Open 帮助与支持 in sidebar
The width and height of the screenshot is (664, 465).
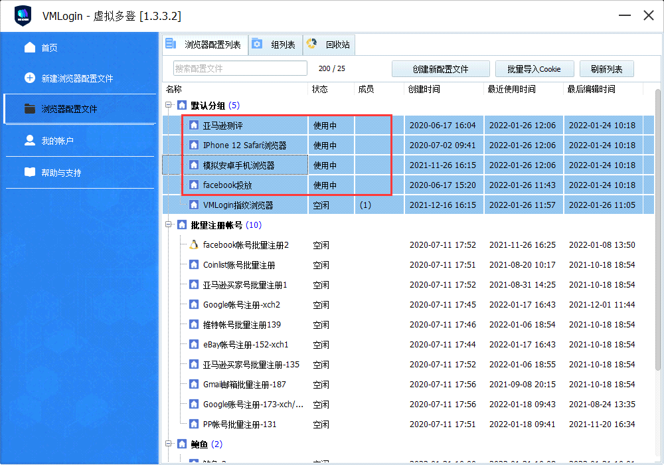point(80,172)
